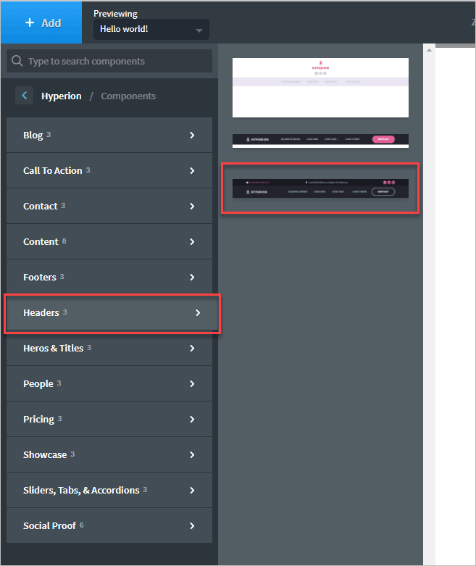This screenshot has width=476, height=566.
Task: Open the Social Proof category
Action: [109, 525]
